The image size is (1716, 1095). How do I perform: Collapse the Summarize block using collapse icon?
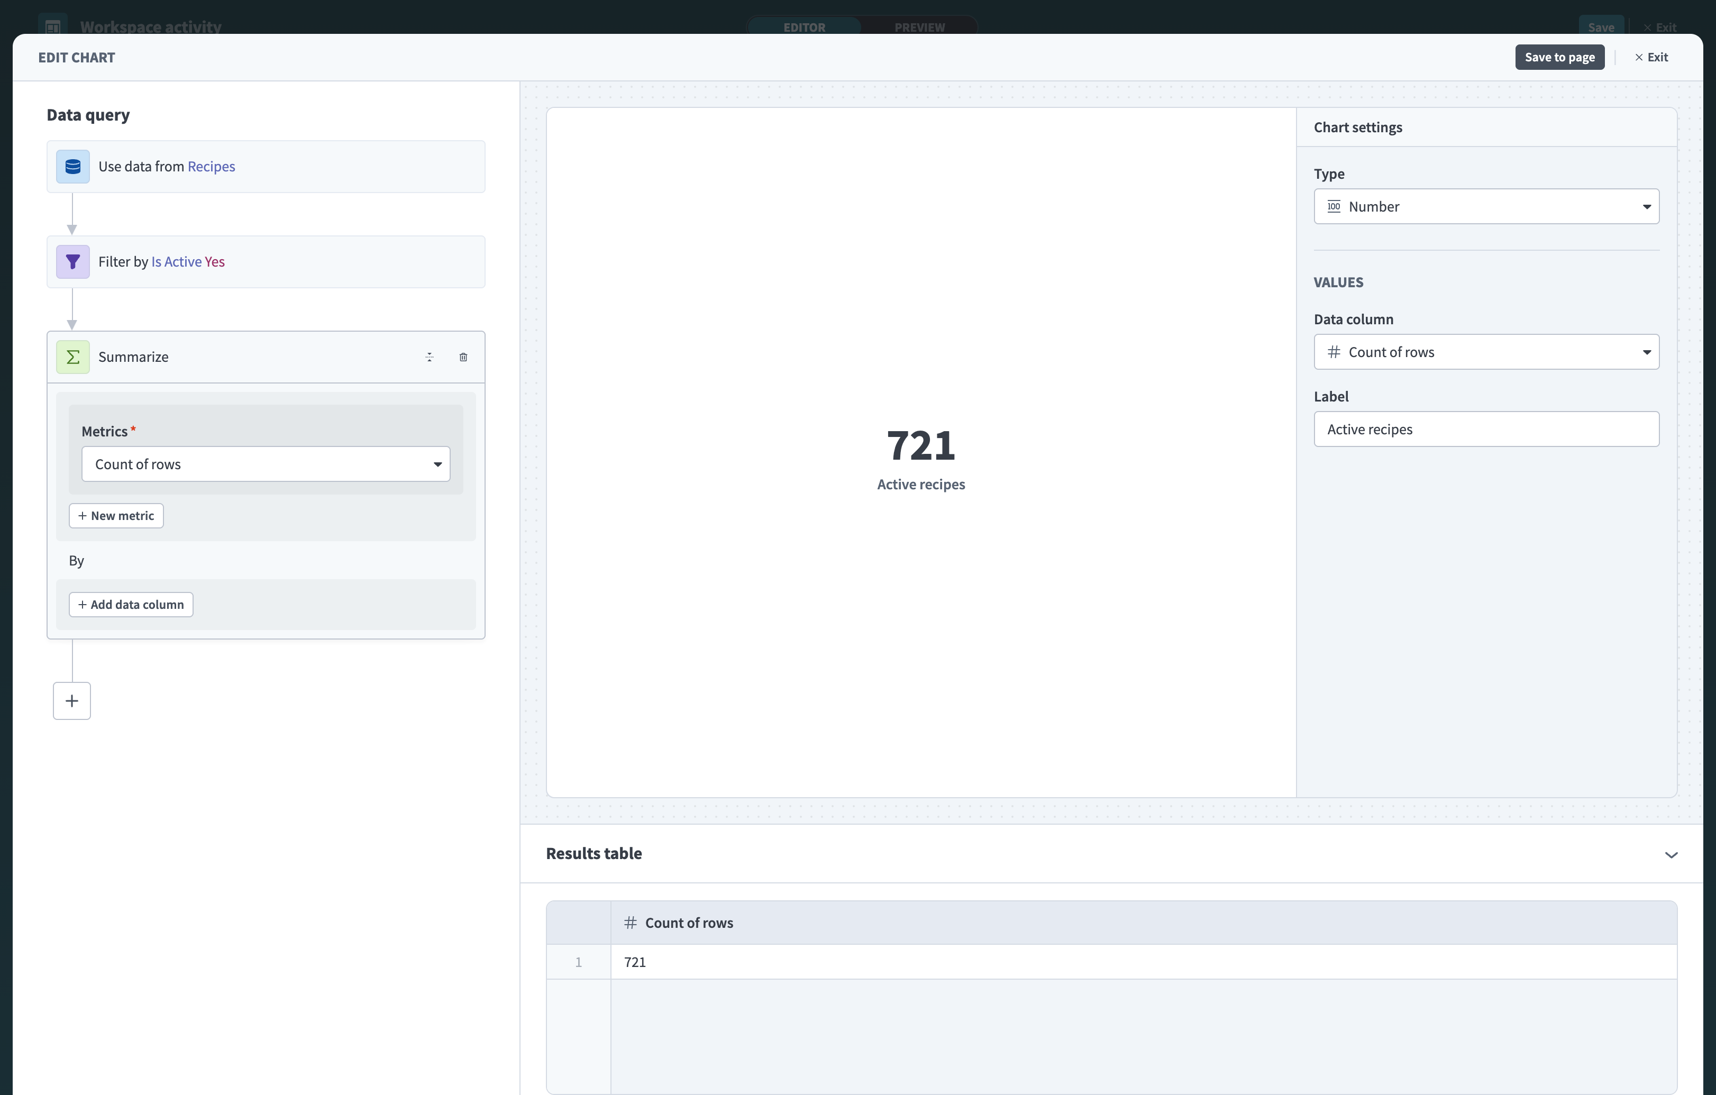tap(429, 357)
